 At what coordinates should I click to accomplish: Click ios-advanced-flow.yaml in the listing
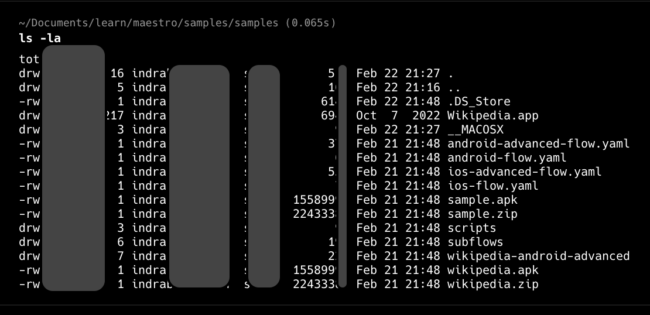(x=524, y=172)
